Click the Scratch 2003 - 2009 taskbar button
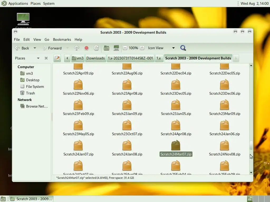Viewport: 270px width, 202px height. (31, 199)
